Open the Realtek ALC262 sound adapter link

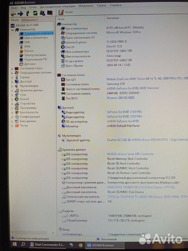147,140
